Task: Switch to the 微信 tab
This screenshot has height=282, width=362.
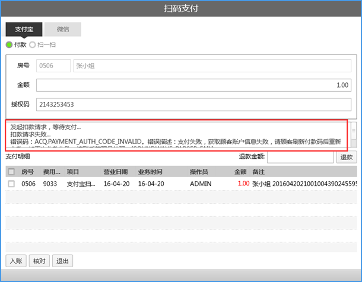Action: pos(63,29)
